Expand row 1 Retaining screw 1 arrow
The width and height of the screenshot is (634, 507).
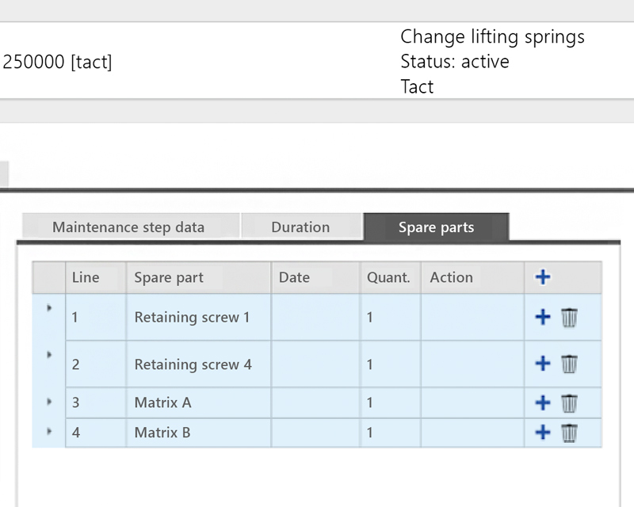point(49,307)
